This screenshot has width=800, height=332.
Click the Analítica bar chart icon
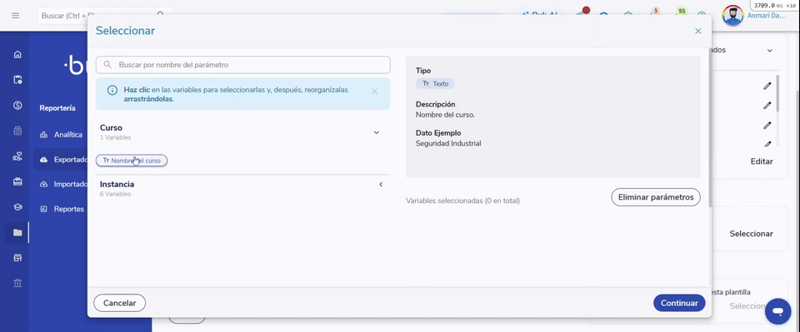[44, 135]
